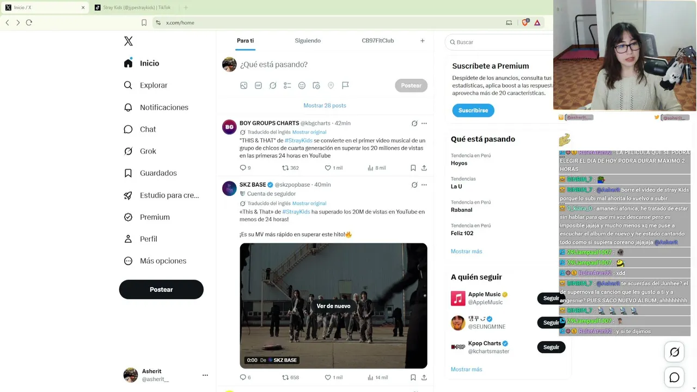Viewport: 697px width, 392px height.
Task: Open Premium from the left sidebar
Action: [x=147, y=217]
